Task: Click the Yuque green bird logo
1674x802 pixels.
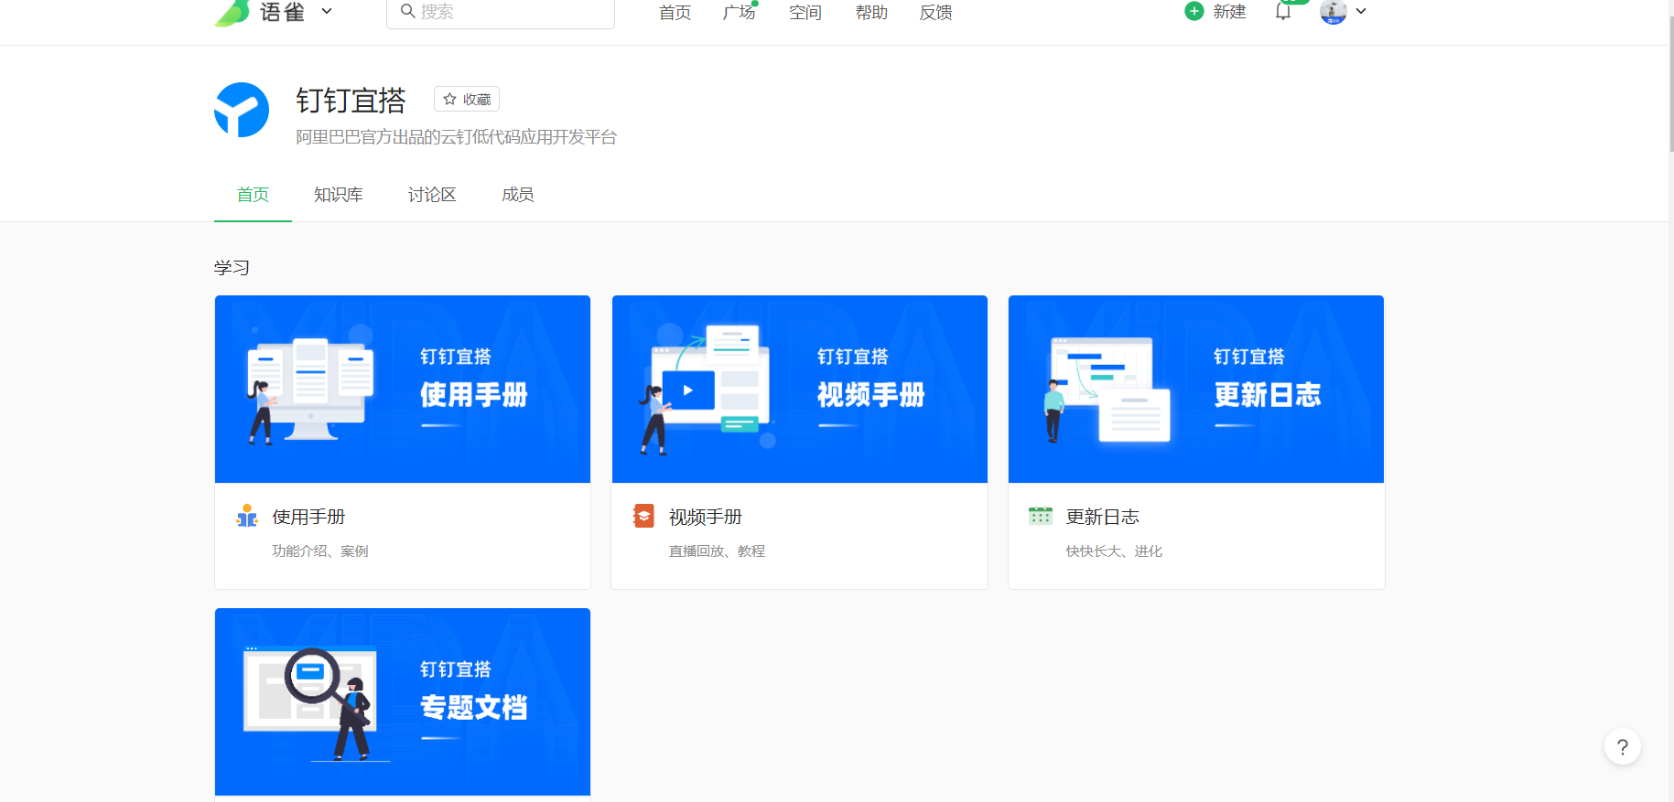Action: [232, 13]
